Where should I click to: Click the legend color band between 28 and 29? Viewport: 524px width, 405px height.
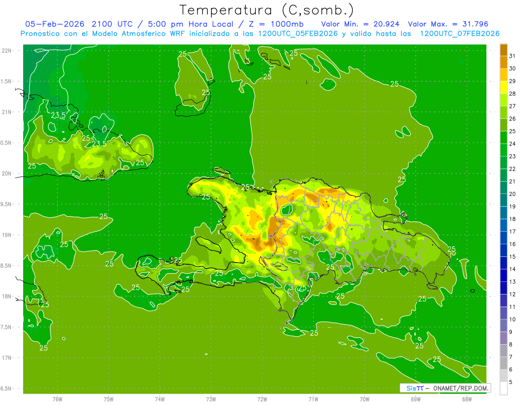[x=503, y=87]
